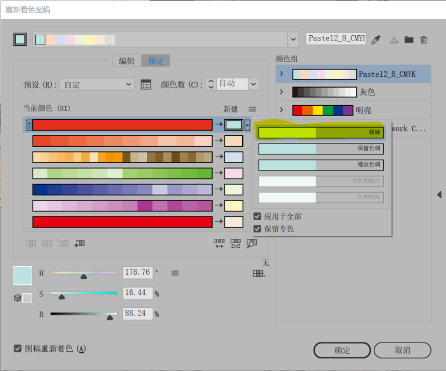Open the color mode menu next to H slider
Image resolution: width=446 pixels, height=371 pixels.
(x=175, y=273)
